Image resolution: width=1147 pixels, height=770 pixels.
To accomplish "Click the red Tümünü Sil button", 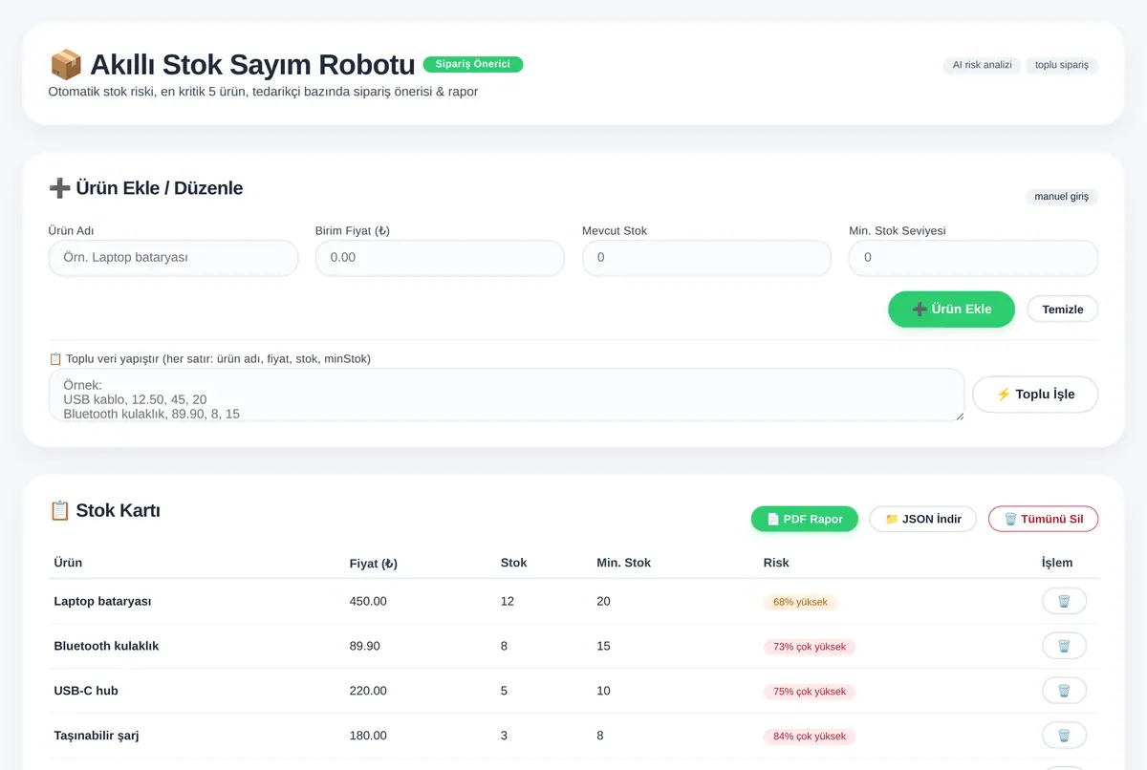I will 1043,519.
